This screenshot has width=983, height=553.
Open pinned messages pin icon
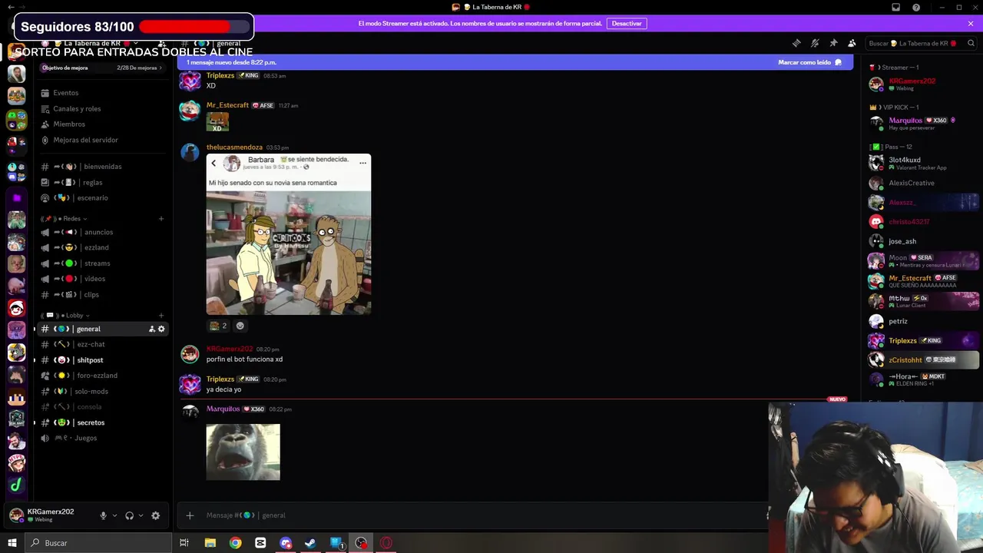click(833, 43)
